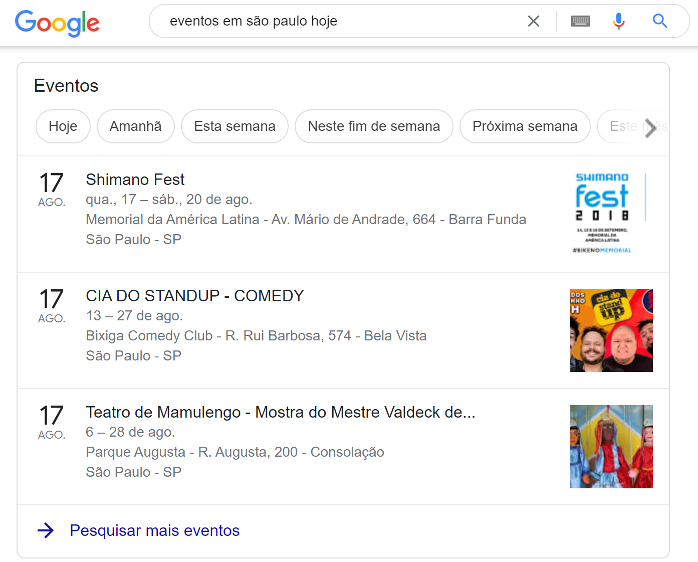Clear the search query with the X icon
698x562 pixels.
click(x=533, y=21)
